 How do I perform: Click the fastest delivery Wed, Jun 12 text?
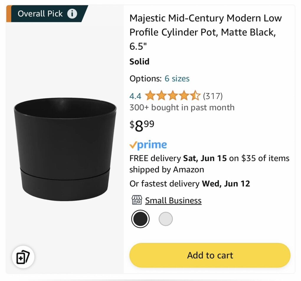pyautogui.click(x=189, y=184)
